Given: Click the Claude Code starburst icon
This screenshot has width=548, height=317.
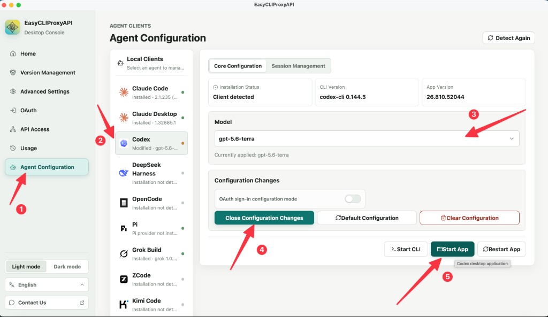Looking at the screenshot, I should point(124,92).
